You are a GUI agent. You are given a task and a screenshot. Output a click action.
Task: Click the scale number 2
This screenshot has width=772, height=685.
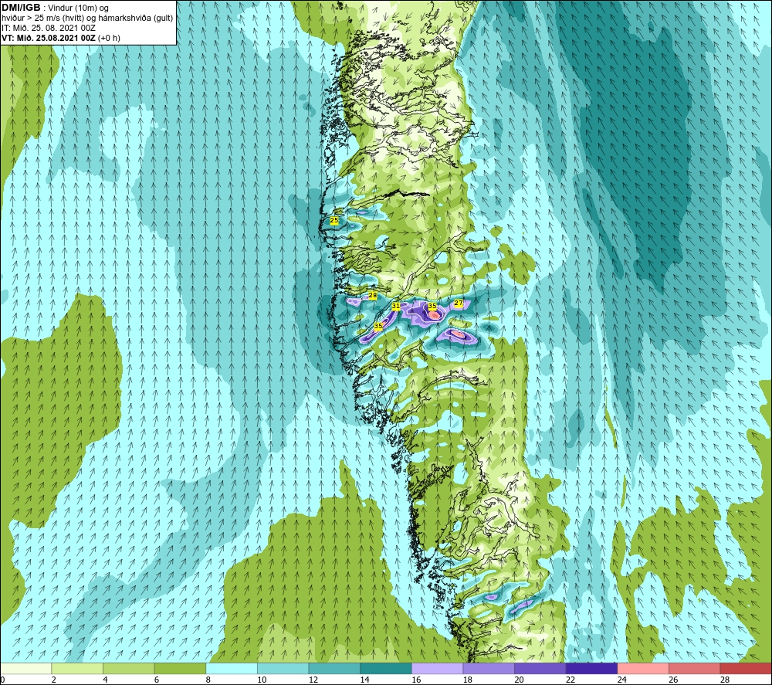coord(54,680)
